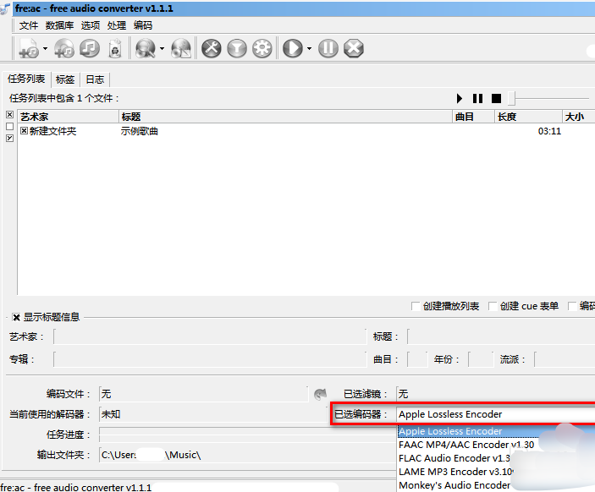Open the 数据库 menu
The image size is (595, 492).
point(59,25)
